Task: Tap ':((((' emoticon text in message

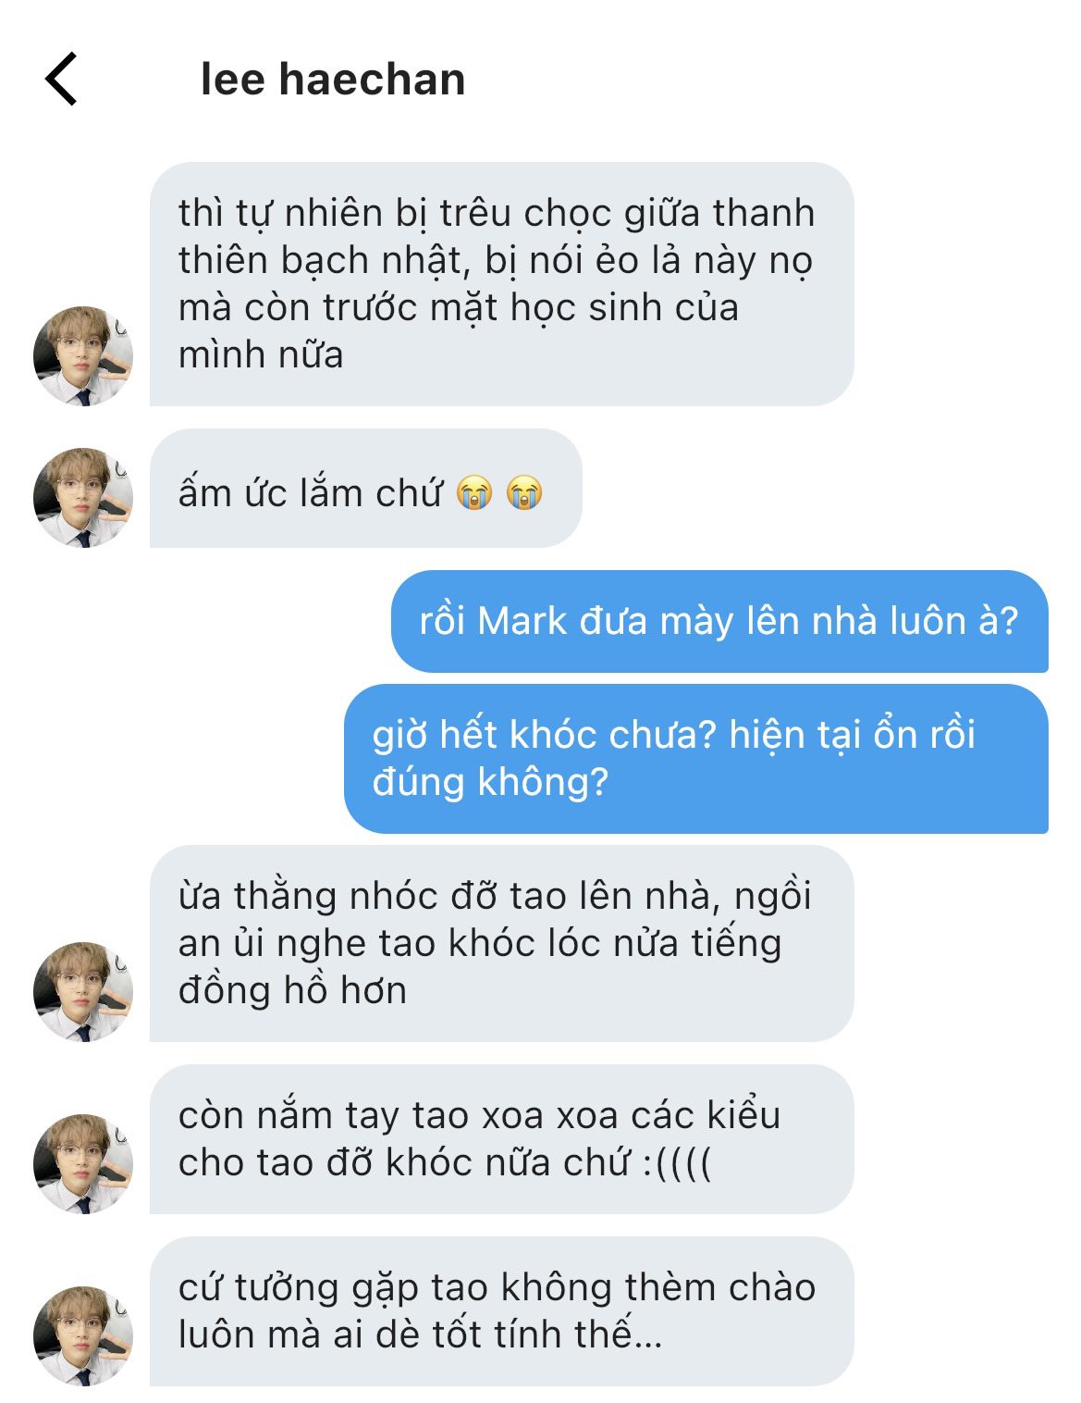Action: 678,1163
